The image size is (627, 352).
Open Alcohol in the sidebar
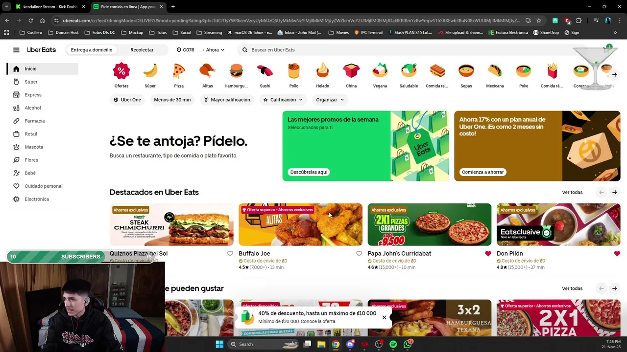click(33, 108)
